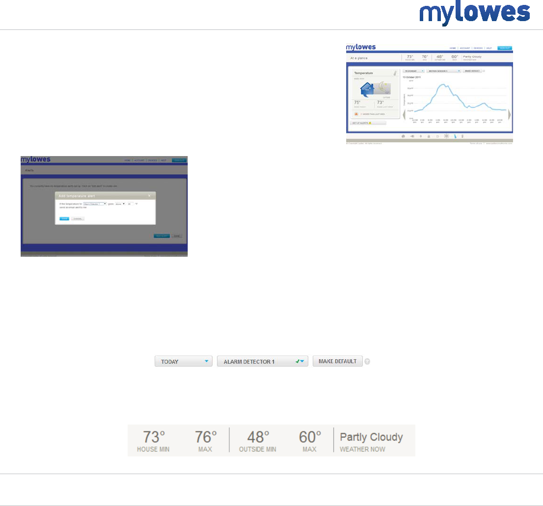Screen dimensions: 543x506
Task: Open HELP link in dashboard screenshot
Action: [489, 48]
